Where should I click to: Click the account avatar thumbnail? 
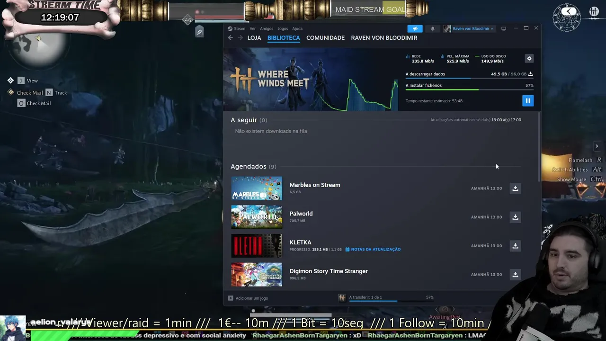[447, 28]
